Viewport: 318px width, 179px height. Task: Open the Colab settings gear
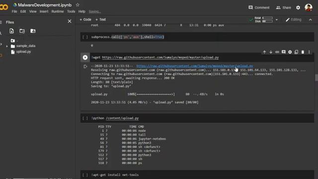click(x=298, y=7)
